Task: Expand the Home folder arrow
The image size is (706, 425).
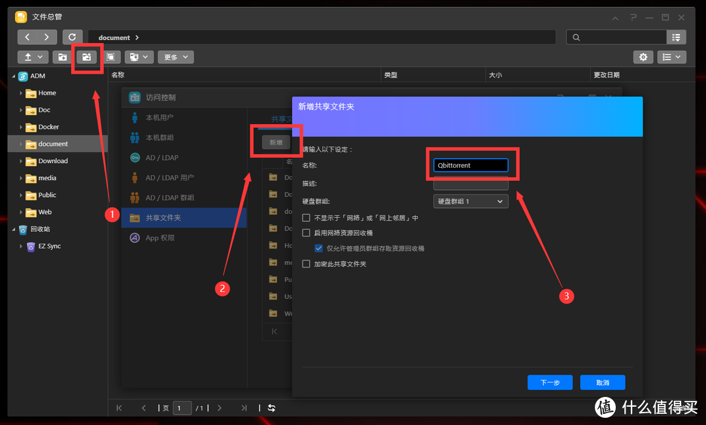Action: (21, 93)
